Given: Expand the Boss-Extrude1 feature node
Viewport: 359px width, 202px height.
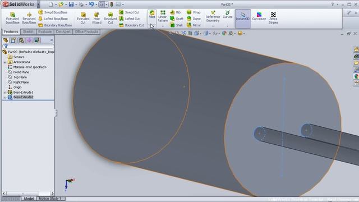Looking at the screenshot, I should [x=5, y=92].
